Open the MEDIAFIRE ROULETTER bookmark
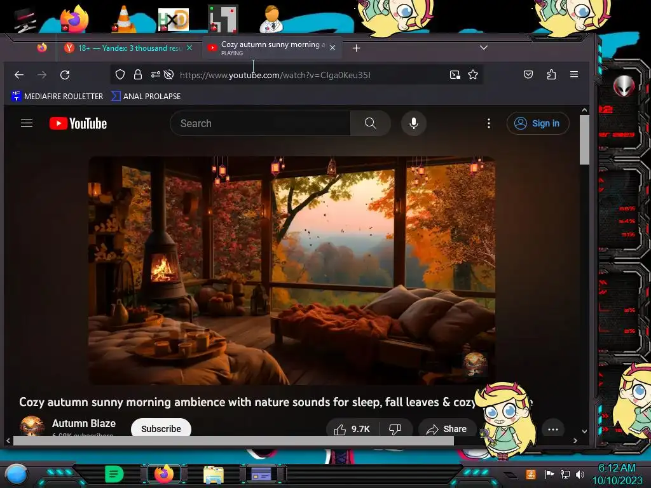This screenshot has width=651, height=488. 57,97
